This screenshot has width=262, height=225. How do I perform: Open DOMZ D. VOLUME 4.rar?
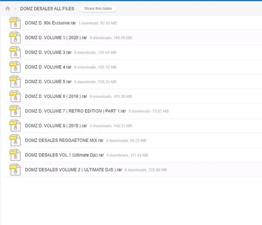coord(48,67)
